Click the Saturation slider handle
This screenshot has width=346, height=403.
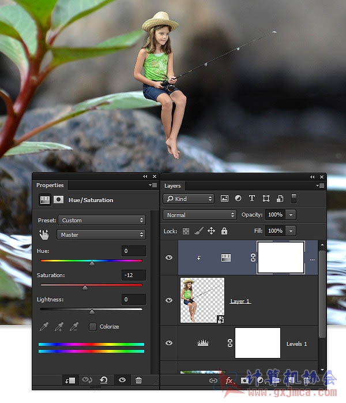tap(85, 288)
